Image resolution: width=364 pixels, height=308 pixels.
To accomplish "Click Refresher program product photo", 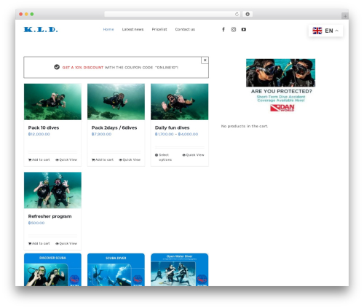I will tap(52, 190).
